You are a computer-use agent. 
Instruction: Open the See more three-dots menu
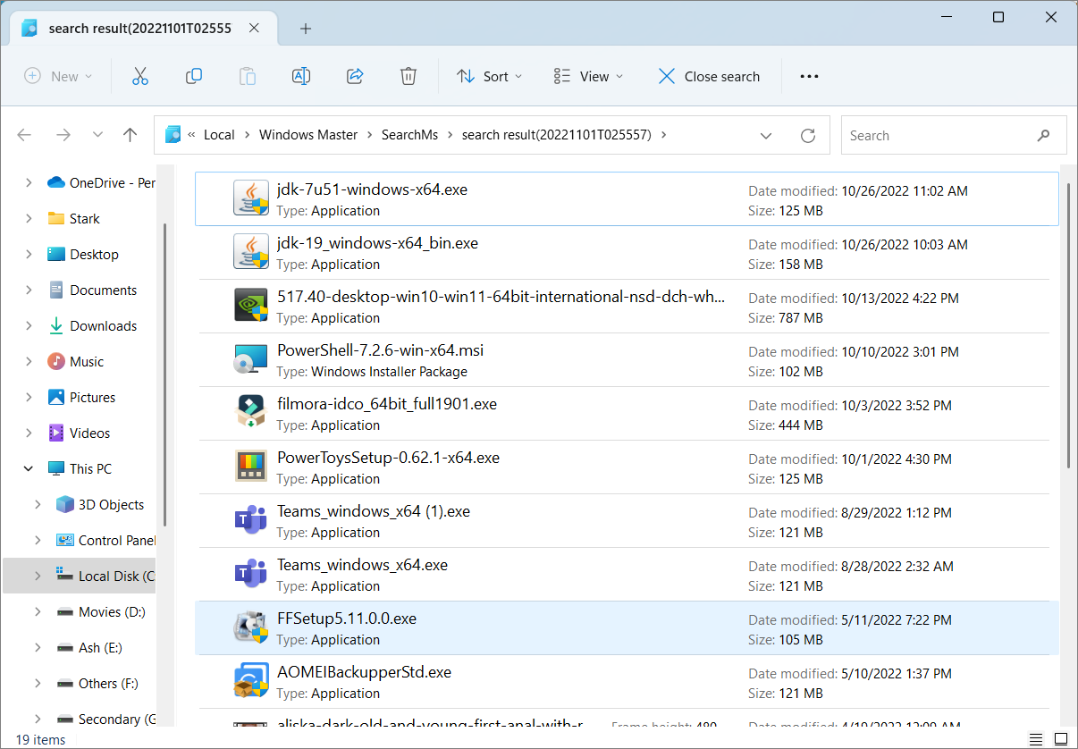pos(809,76)
